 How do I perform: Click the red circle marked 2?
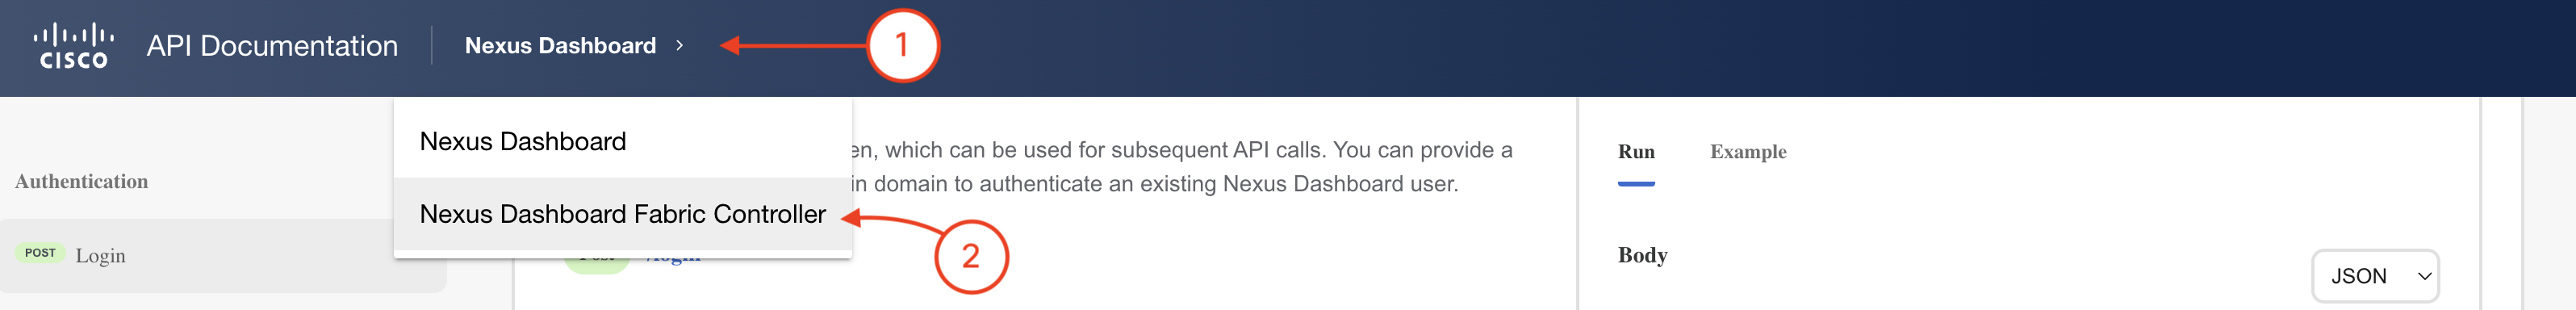pos(970,256)
